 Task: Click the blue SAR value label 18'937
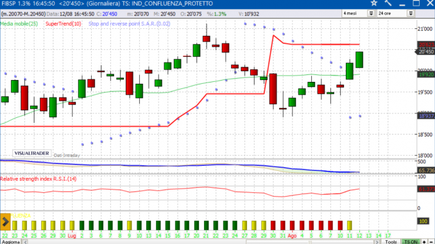coord(427,116)
